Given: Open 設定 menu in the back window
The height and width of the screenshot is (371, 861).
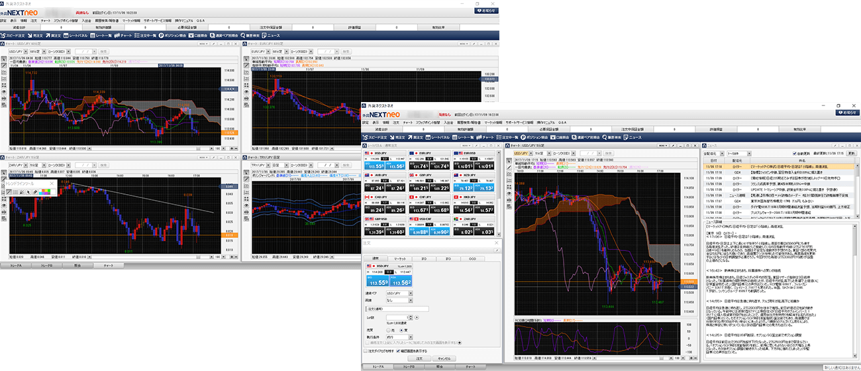Looking at the screenshot, I should coord(3,21).
